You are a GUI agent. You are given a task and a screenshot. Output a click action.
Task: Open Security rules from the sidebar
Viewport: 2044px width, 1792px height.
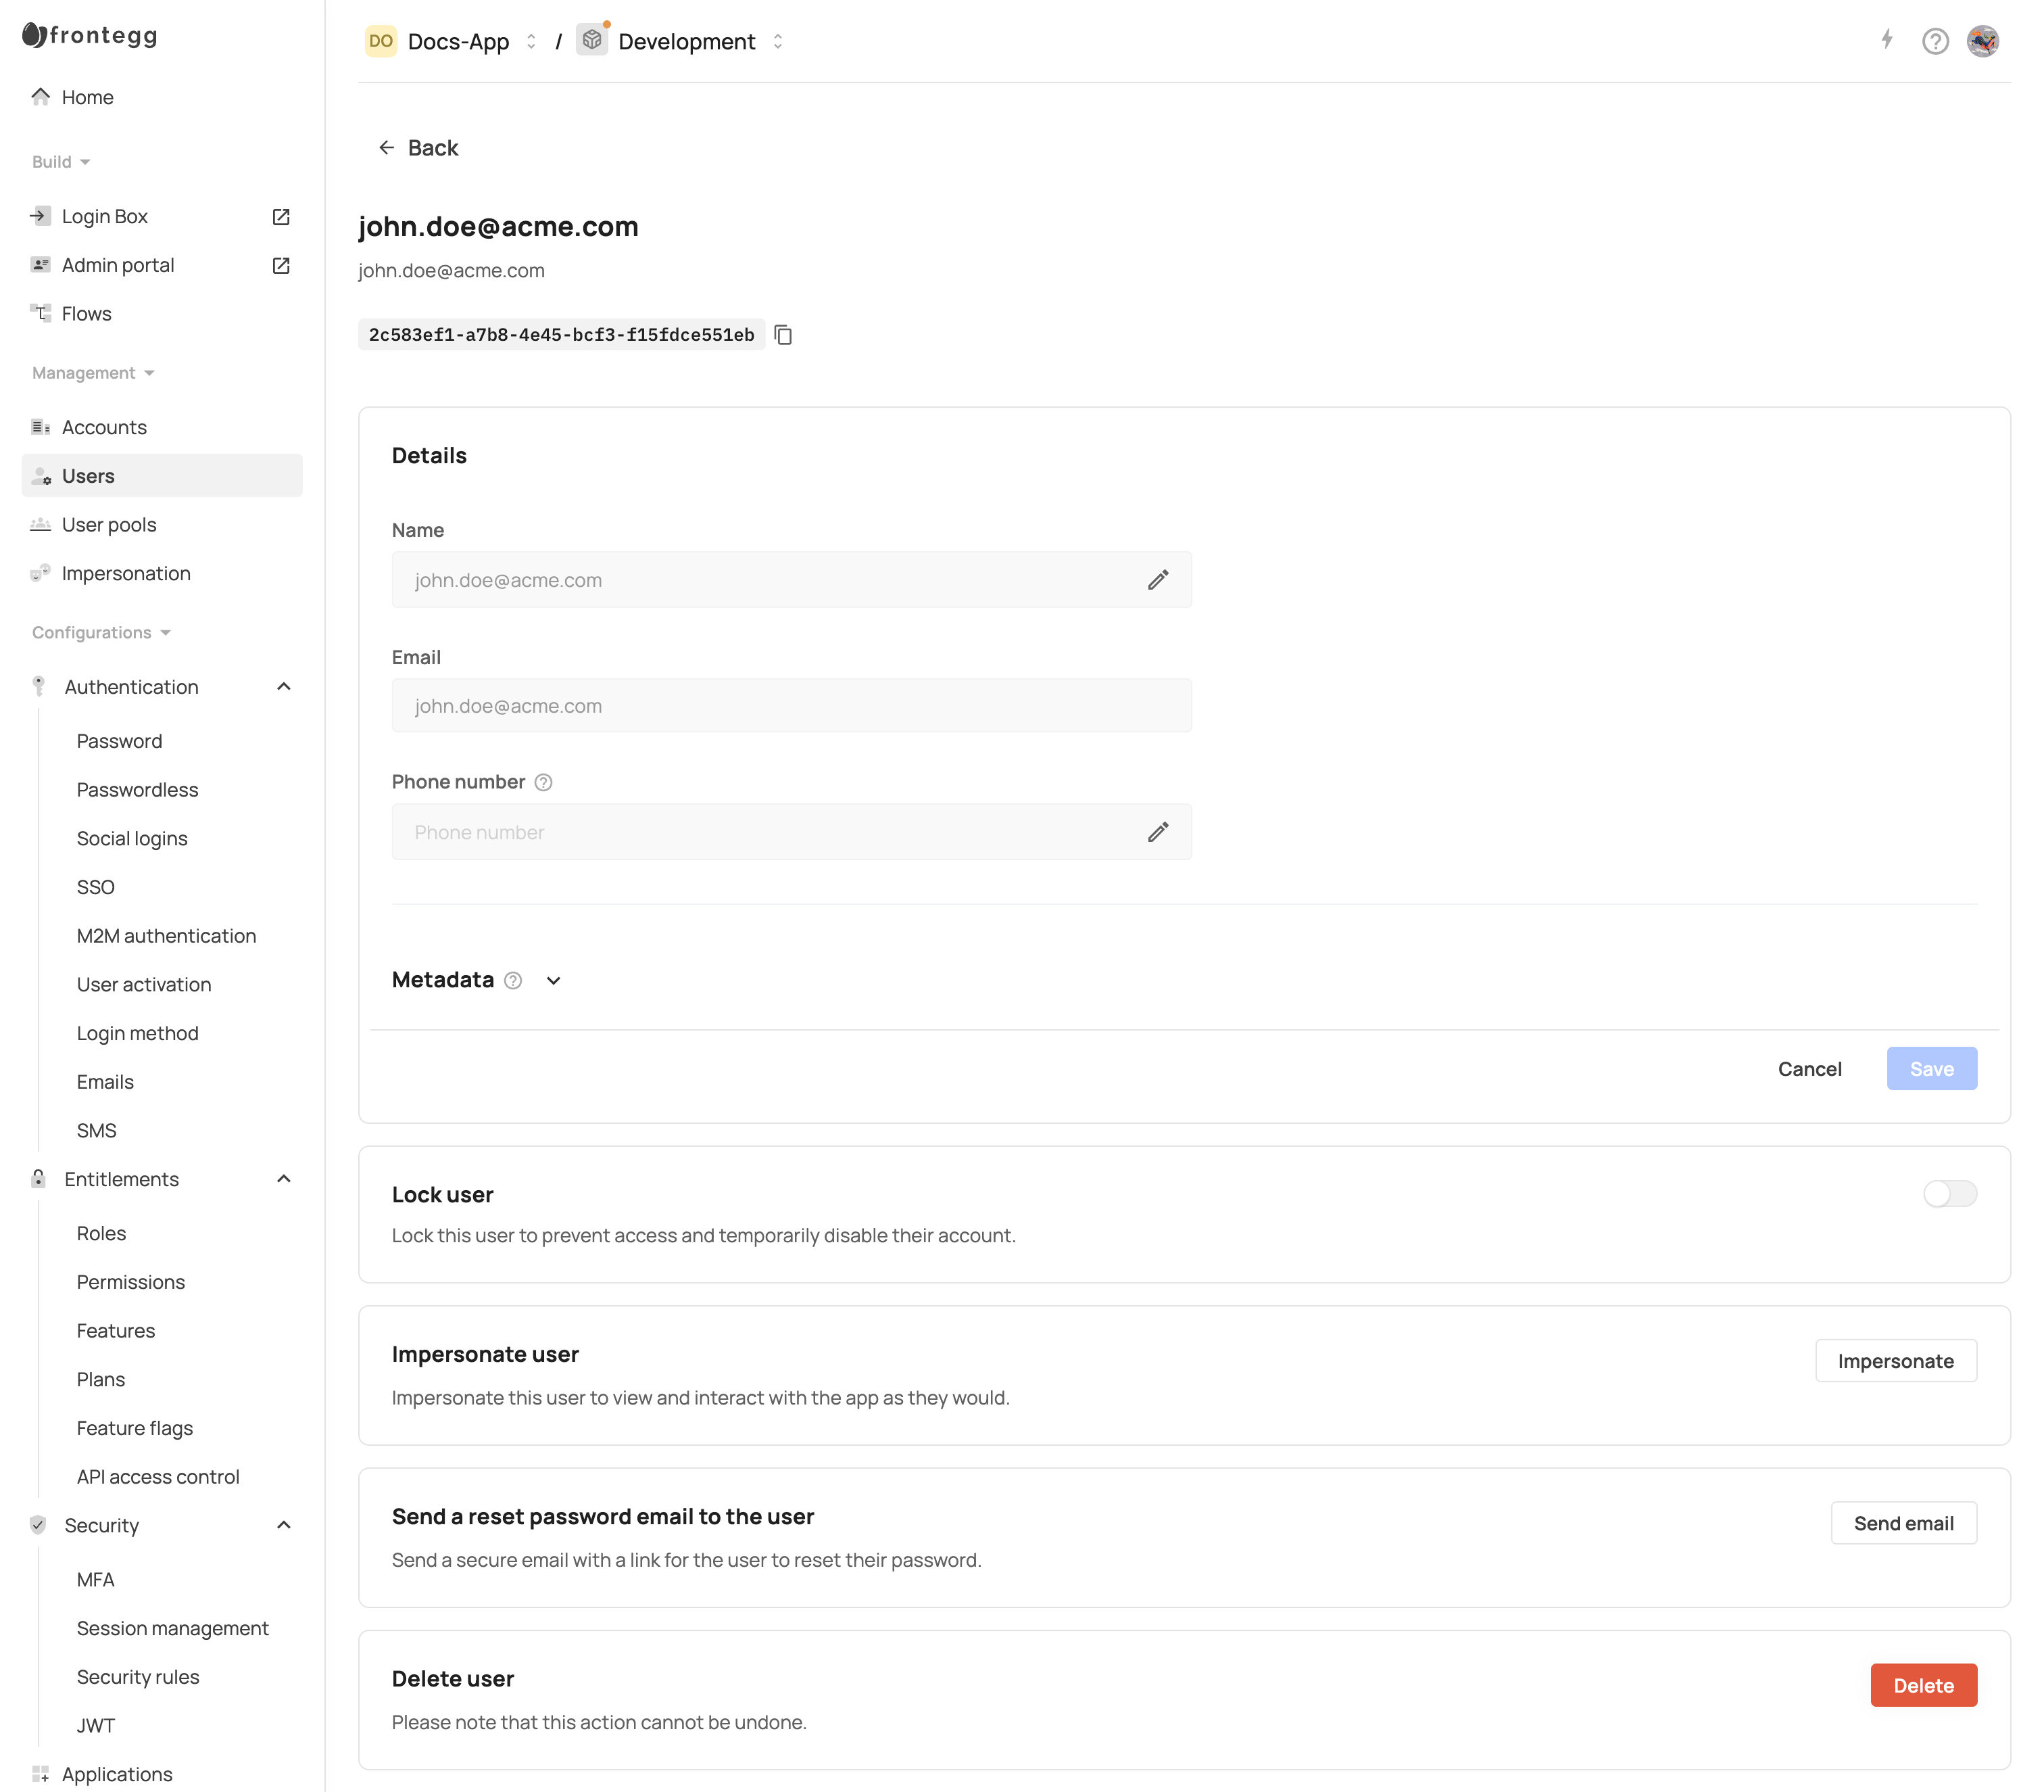click(x=138, y=1676)
